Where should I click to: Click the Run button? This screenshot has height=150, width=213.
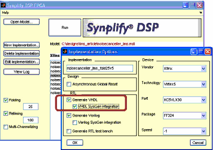pyautogui.click(x=65, y=27)
